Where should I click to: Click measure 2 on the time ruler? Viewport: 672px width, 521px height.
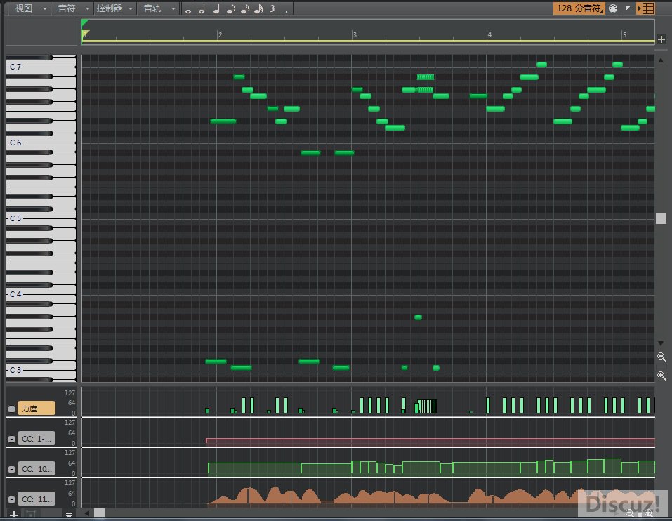(219, 34)
